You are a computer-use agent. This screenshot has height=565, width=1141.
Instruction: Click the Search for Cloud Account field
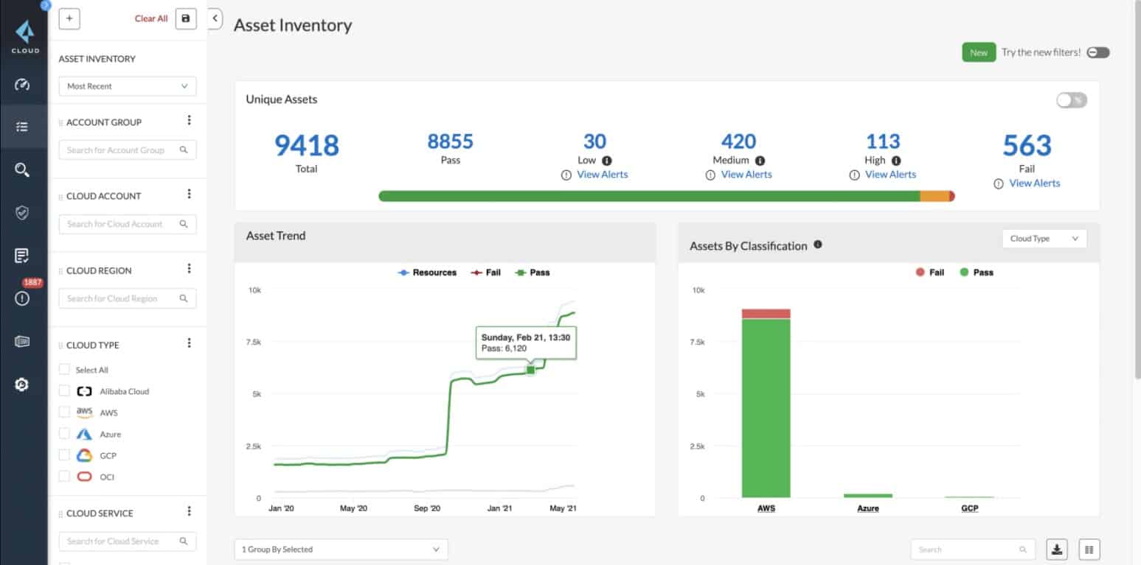point(128,224)
